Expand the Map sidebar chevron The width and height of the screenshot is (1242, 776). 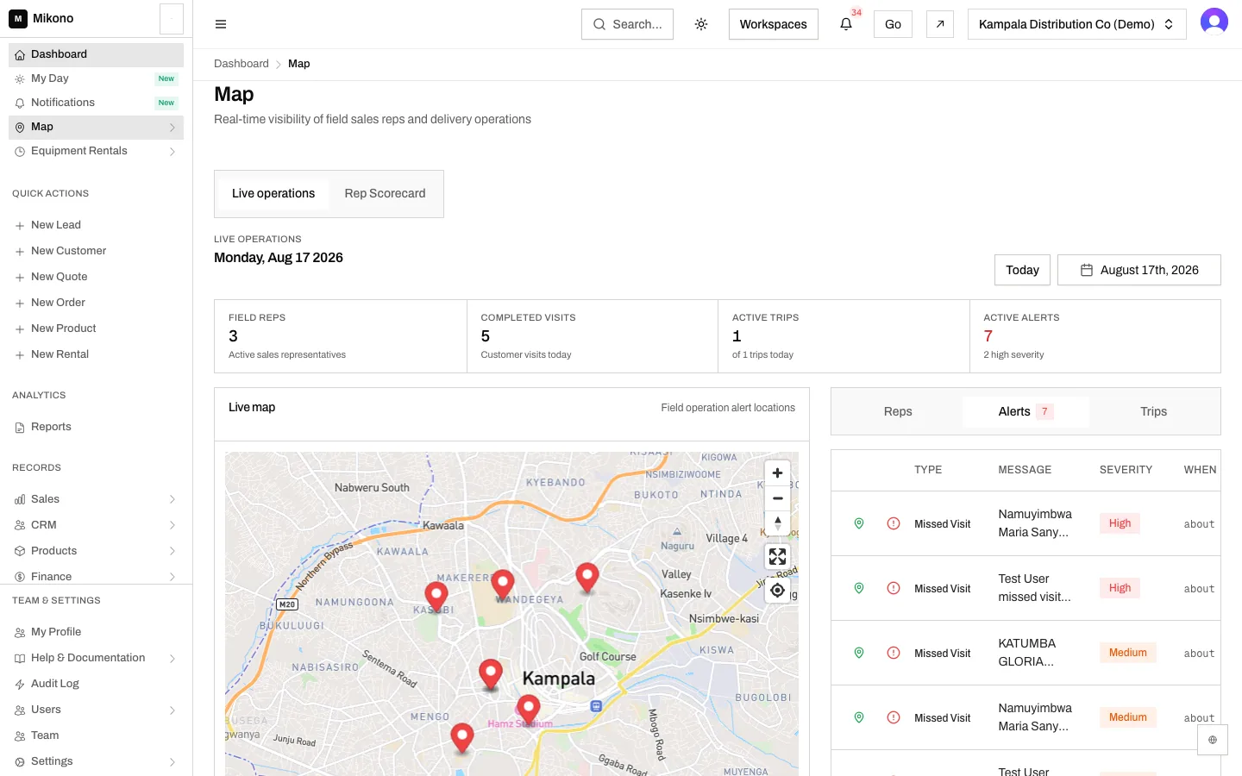[172, 127]
